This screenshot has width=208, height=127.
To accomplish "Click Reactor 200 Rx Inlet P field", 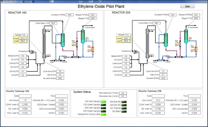I will tap(163, 78).
